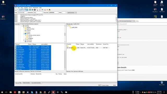Open the Site Manager icon
Viewport: 167px width, 94px height.
tap(16, 10)
